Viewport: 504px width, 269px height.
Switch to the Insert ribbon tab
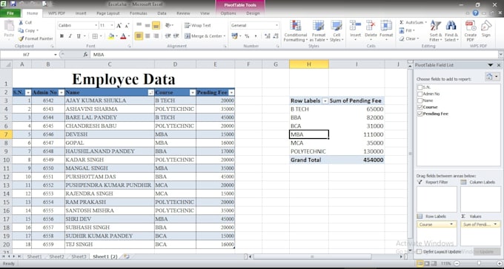[81, 13]
